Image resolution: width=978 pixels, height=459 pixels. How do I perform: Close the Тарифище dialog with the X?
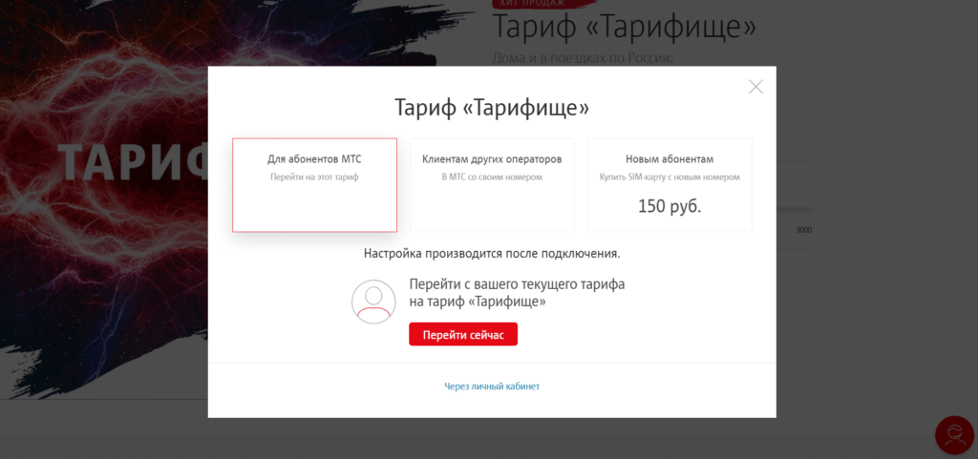755,87
